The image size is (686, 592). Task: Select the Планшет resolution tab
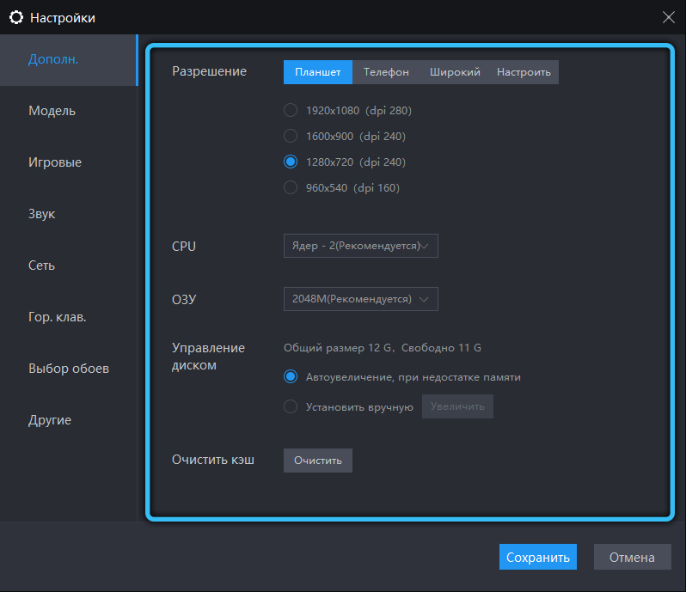click(318, 72)
